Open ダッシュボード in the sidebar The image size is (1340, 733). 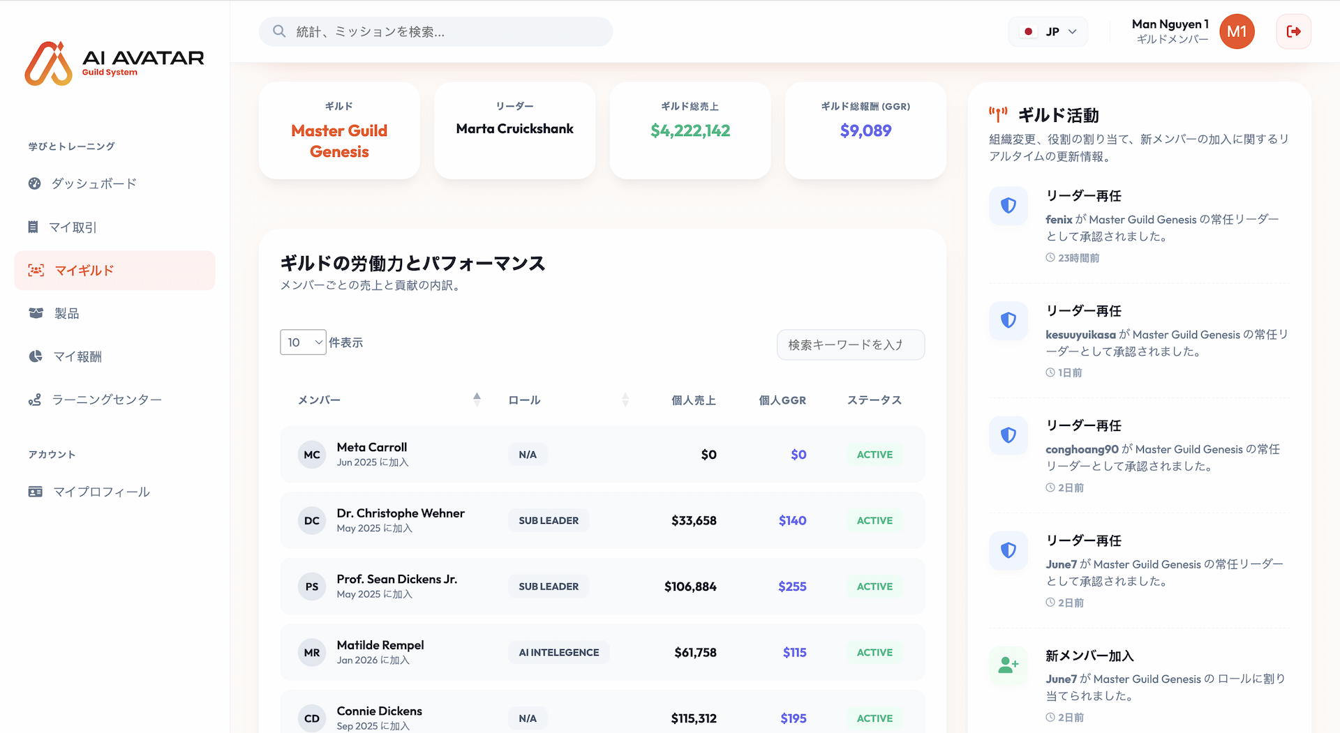click(94, 183)
